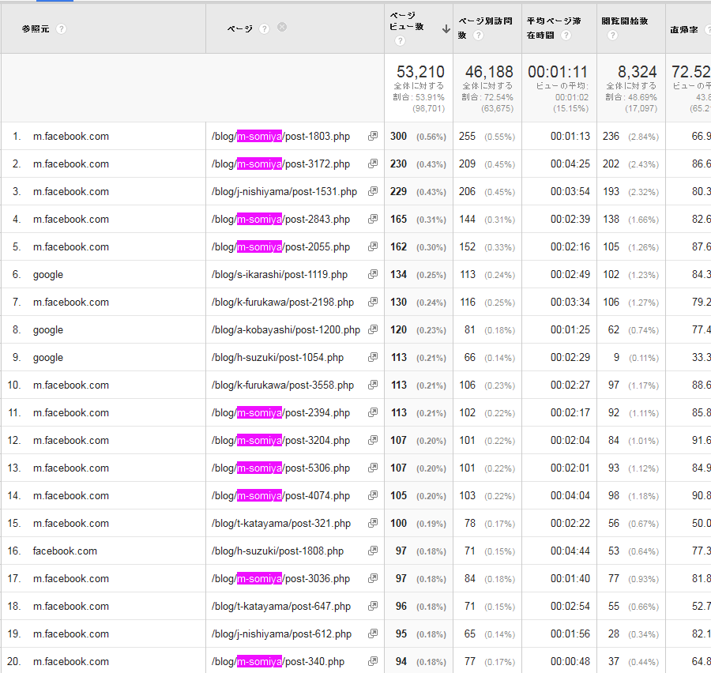This screenshot has height=673, width=711.
Task: Click 閲覧開始数 column header text
Action: [624, 21]
